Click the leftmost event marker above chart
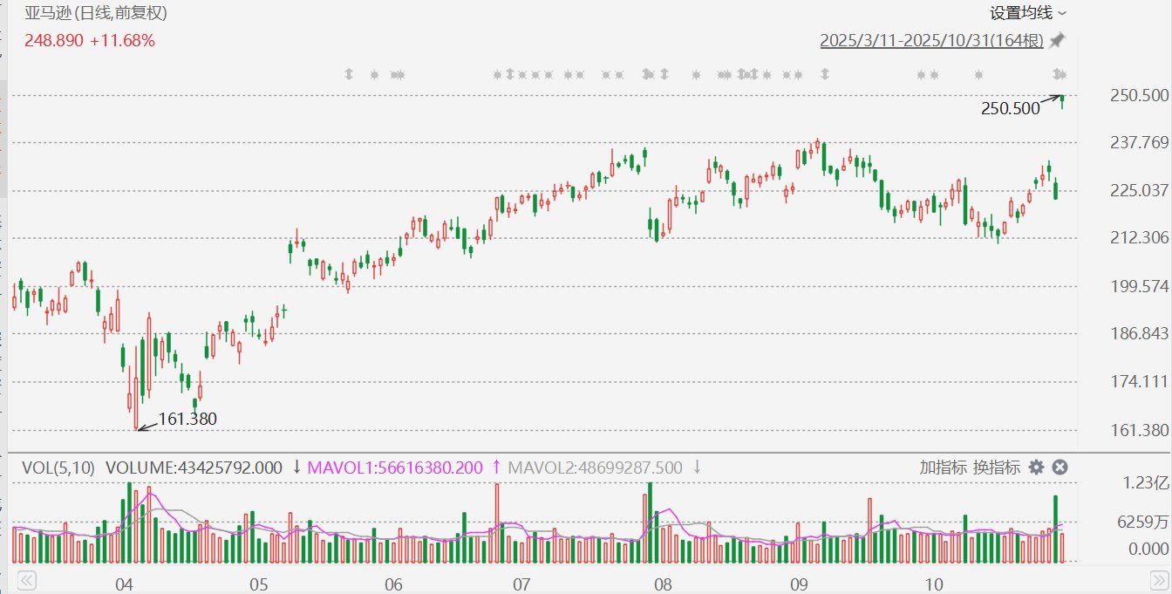Image resolution: width=1172 pixels, height=594 pixels. pos(349,75)
